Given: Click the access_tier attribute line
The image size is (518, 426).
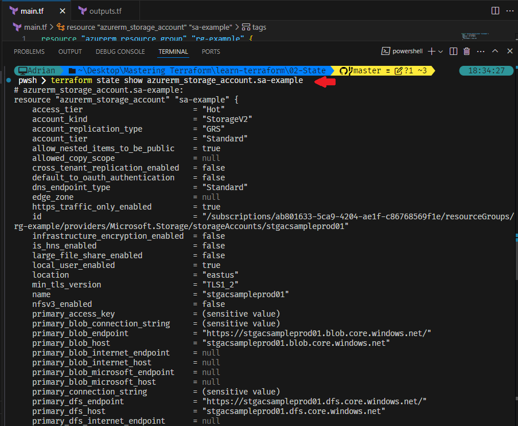Looking at the screenshot, I should [x=129, y=109].
